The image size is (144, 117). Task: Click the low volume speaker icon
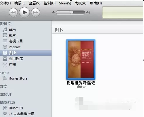click(53, 12)
